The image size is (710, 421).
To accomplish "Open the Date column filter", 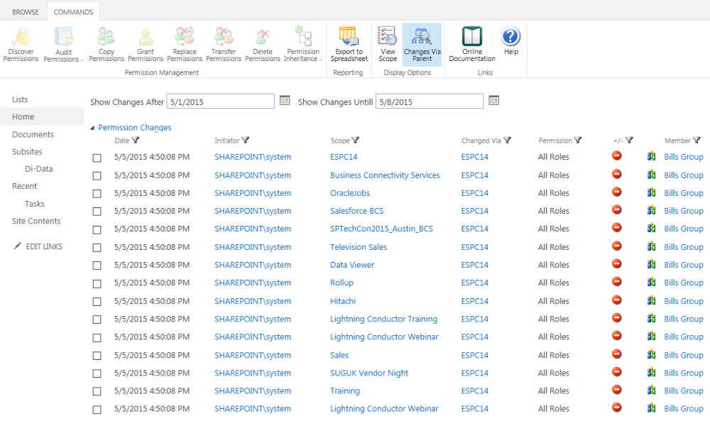I will 136,141.
